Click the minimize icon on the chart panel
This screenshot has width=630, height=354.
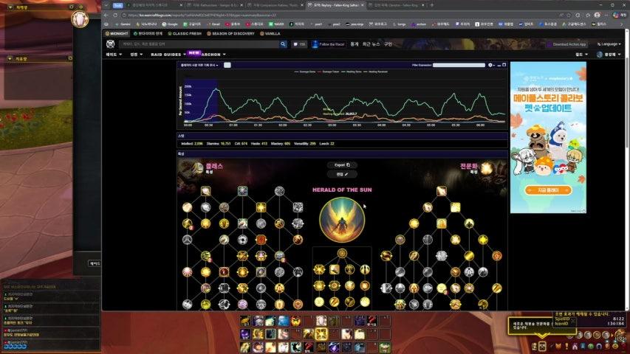click(x=499, y=65)
